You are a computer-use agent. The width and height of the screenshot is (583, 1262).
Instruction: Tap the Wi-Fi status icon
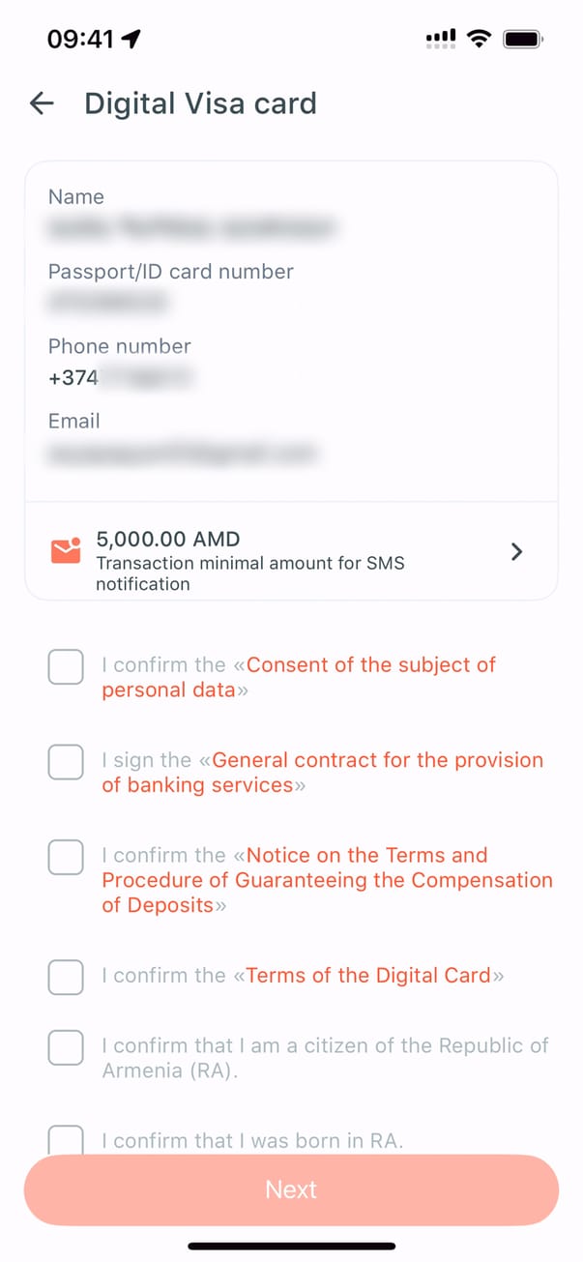(478, 39)
